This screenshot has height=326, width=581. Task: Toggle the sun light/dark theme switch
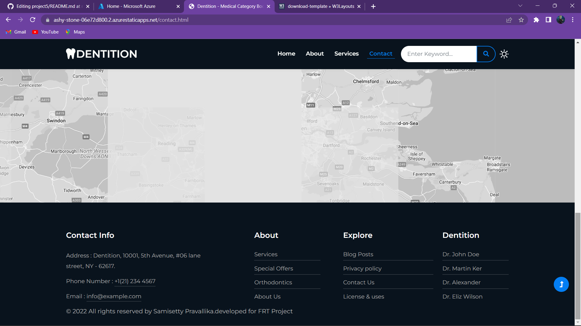click(504, 54)
